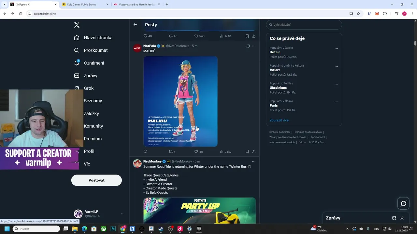The height and width of the screenshot is (234, 417).
Task: Open more options for the Paris trend
Action: 336,102
